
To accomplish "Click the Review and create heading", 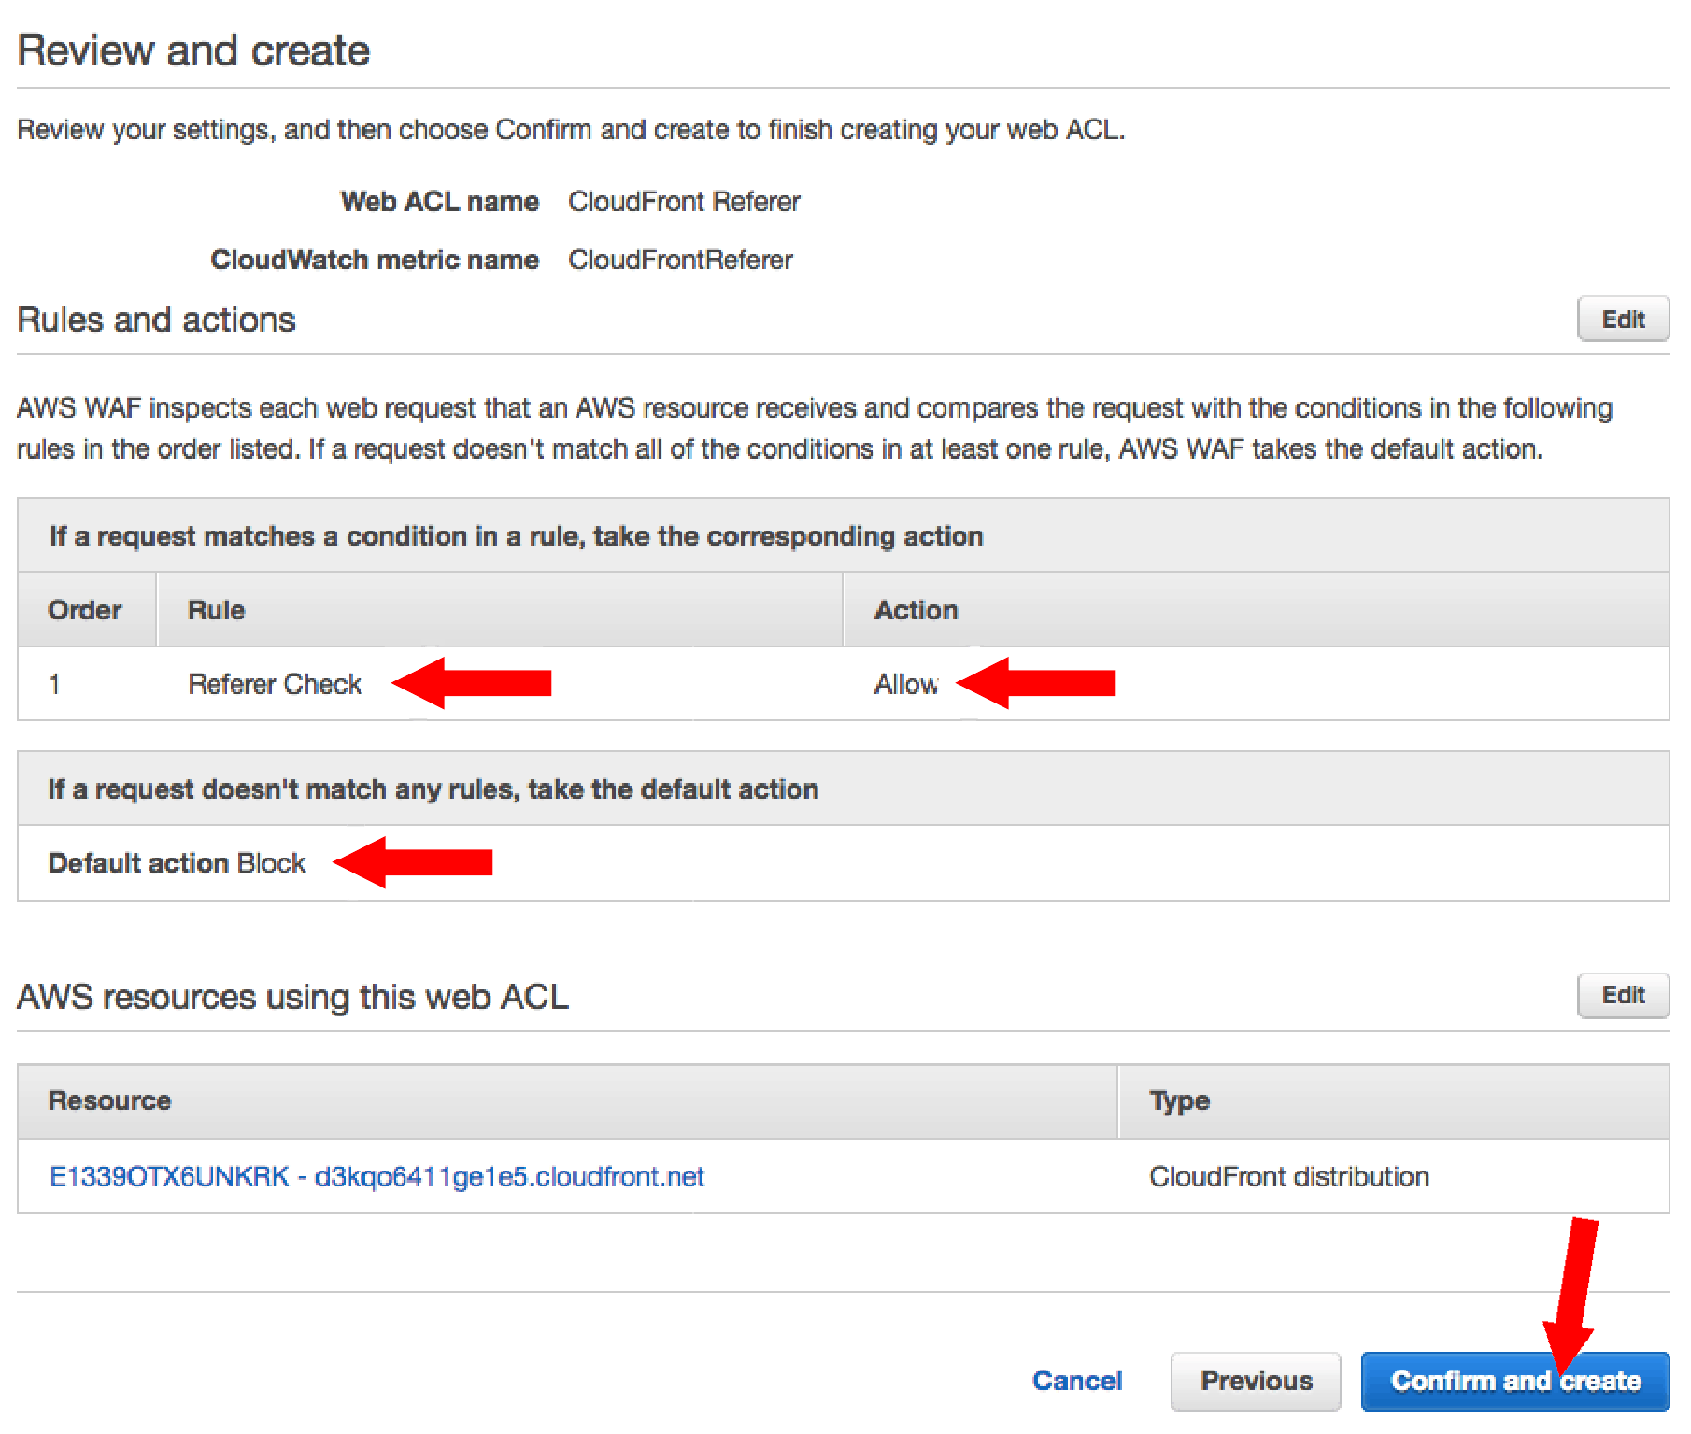I will pyautogui.click(x=193, y=50).
